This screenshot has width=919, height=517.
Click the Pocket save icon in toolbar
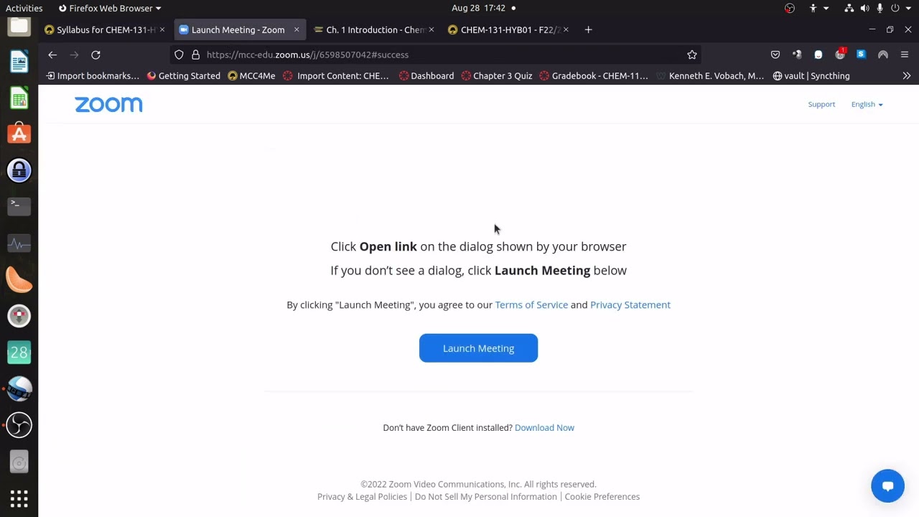pos(775,55)
